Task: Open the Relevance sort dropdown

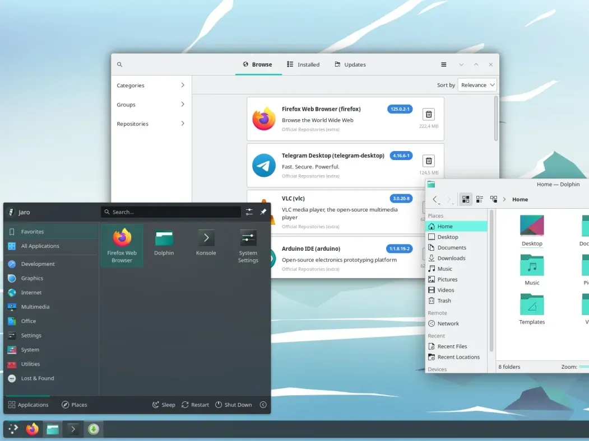Action: coord(477,85)
